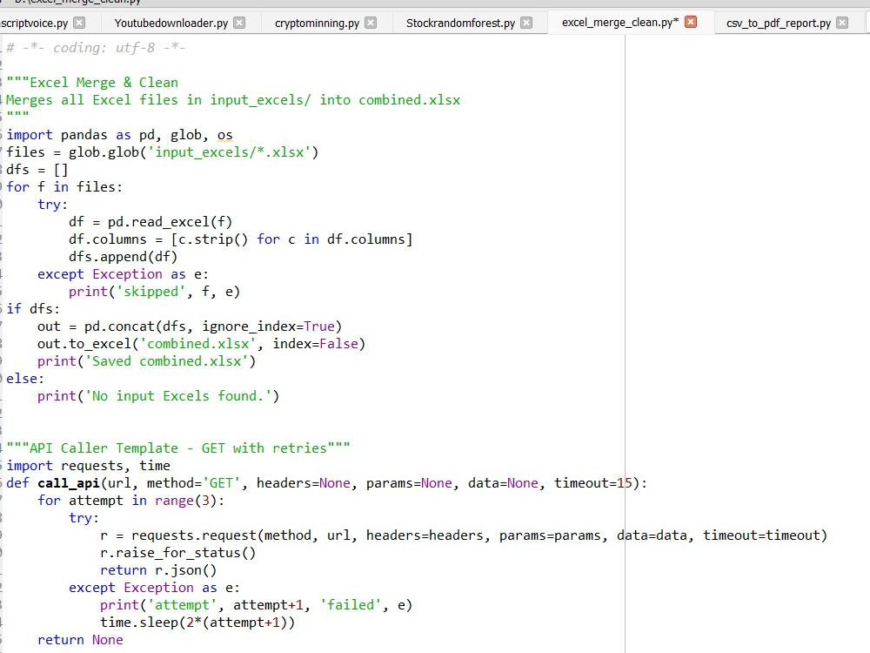Click the 'requests.request(method, url' line
The image size is (870, 653).
click(464, 535)
